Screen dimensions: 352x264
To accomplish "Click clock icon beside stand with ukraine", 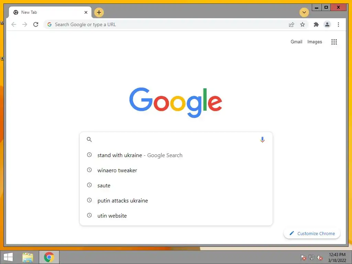I will coord(89,155).
